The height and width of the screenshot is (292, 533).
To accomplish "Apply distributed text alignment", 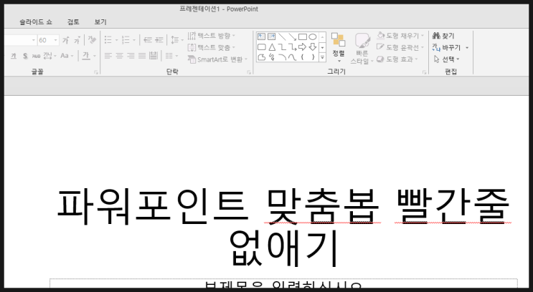I will pyautogui.click(x=154, y=56).
